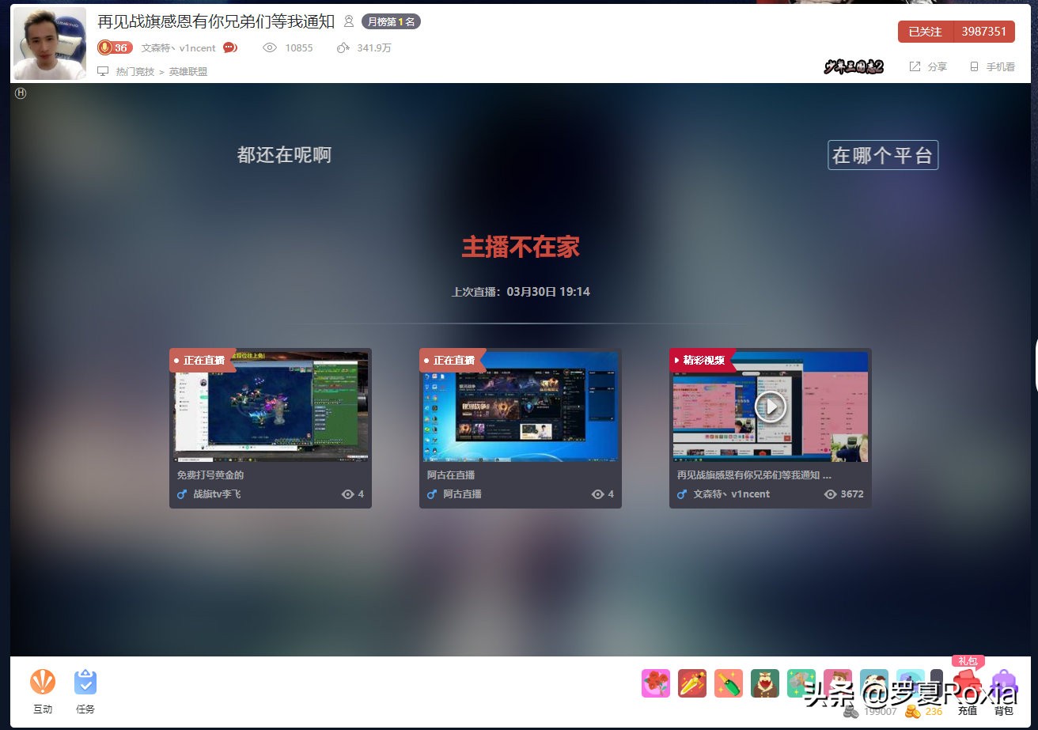
Task: Send the golden sword gift
Action: click(x=692, y=683)
